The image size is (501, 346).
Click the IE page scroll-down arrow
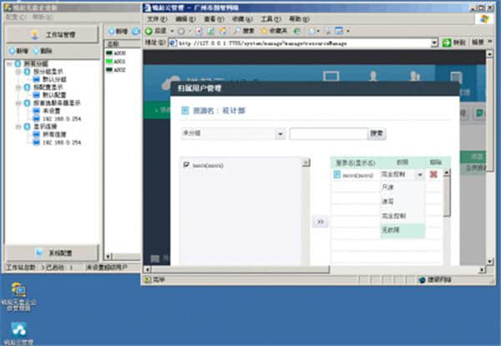490,262
